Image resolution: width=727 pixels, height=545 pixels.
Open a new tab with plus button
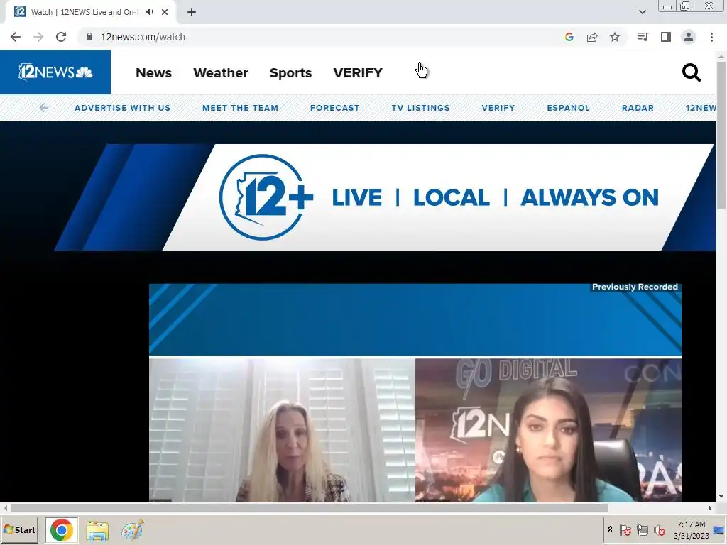pos(192,12)
